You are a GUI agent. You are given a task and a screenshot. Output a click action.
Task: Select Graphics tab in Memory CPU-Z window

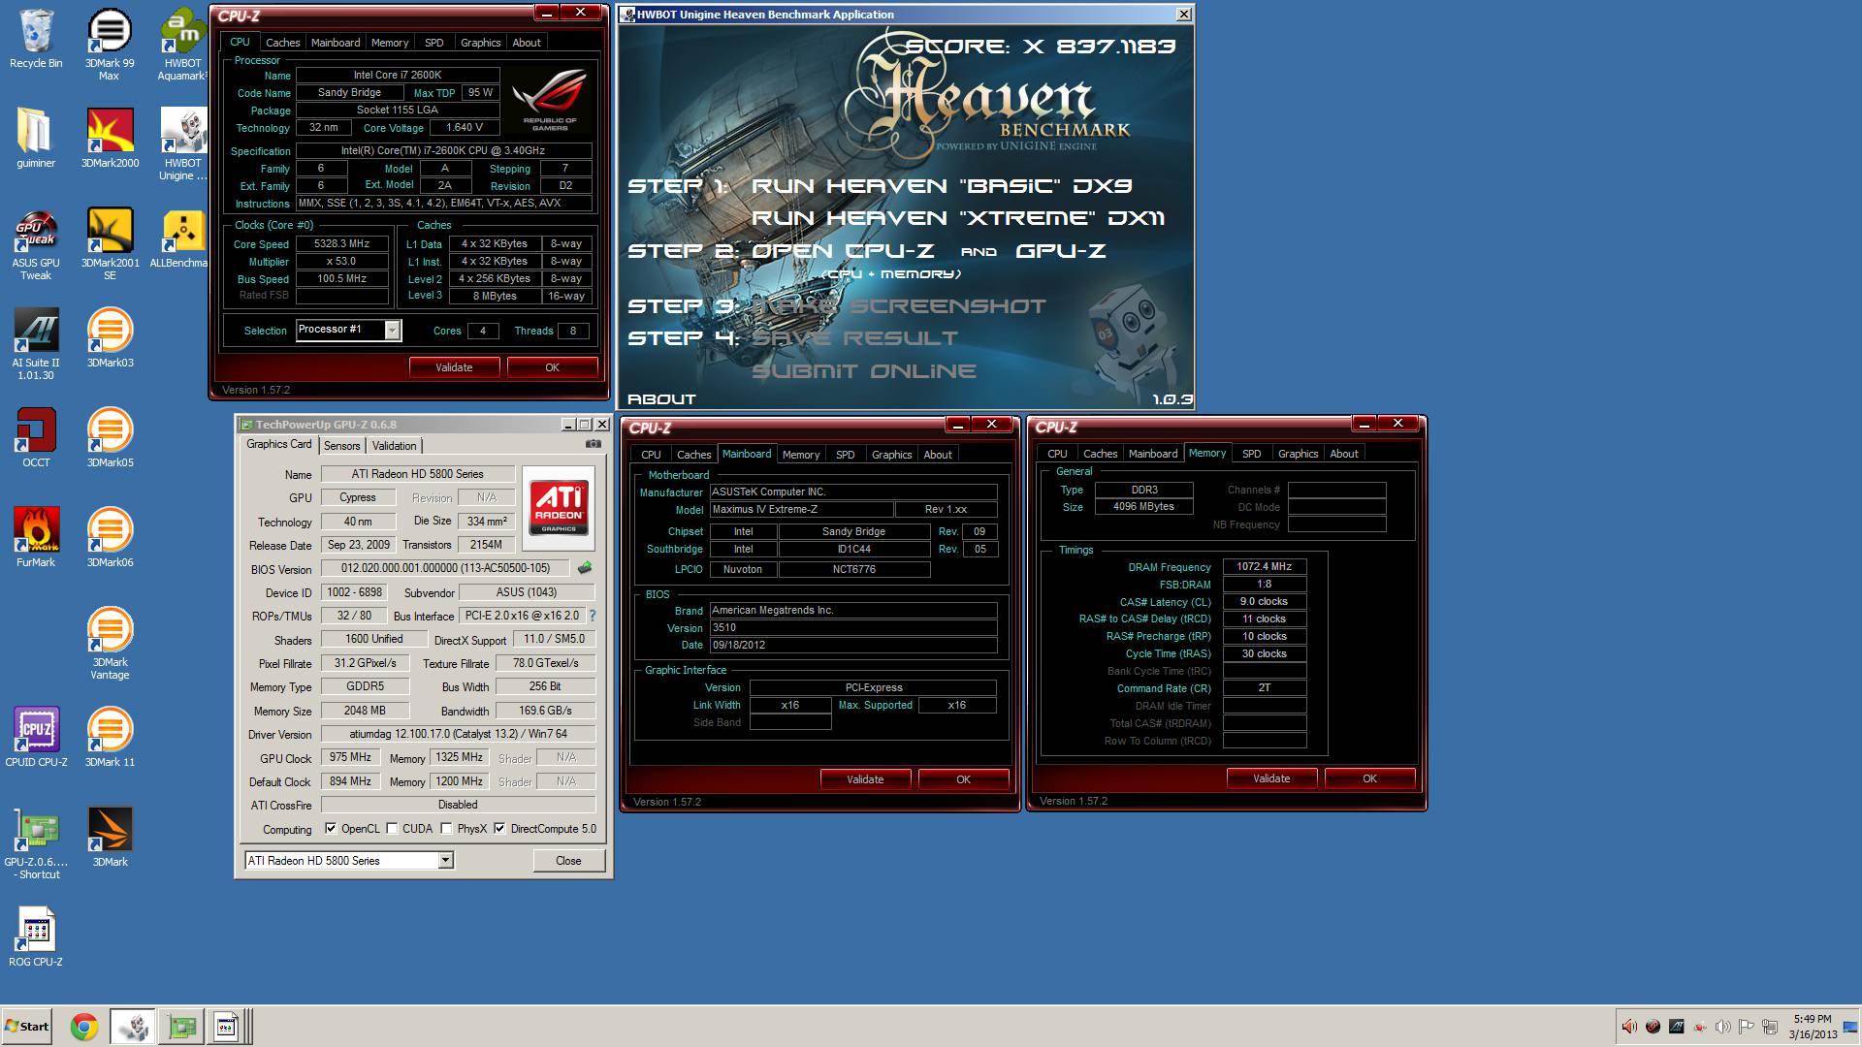coord(1298,454)
